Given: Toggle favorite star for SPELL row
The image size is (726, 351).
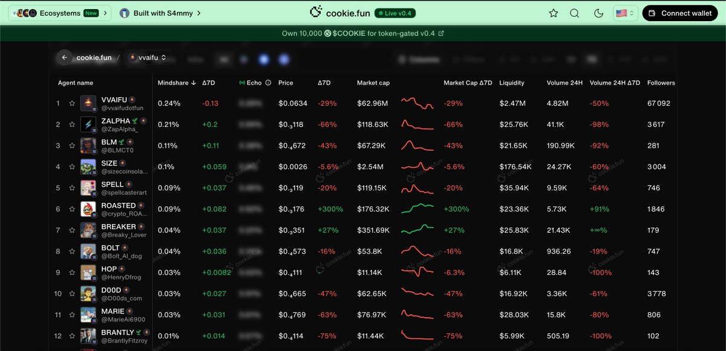Looking at the screenshot, I should click(72, 188).
